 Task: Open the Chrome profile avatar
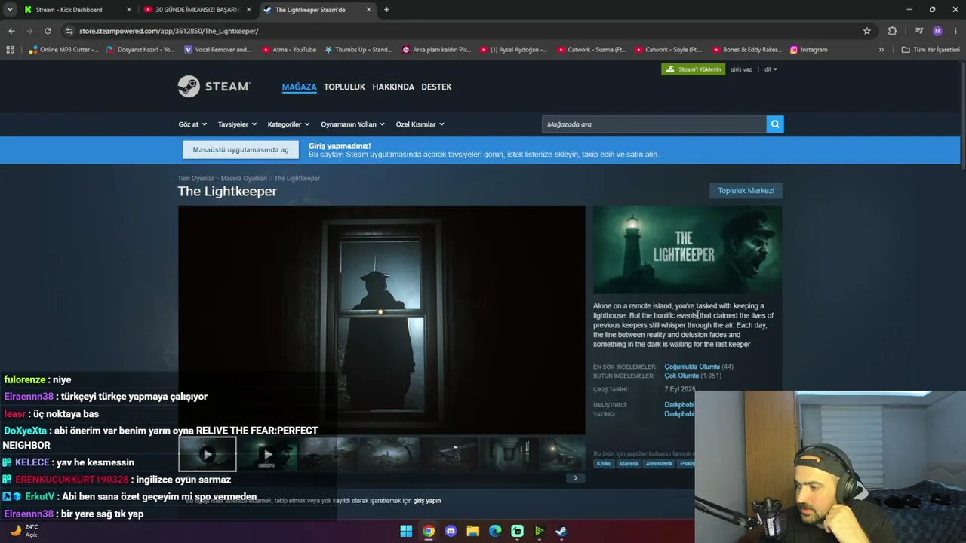tap(937, 31)
